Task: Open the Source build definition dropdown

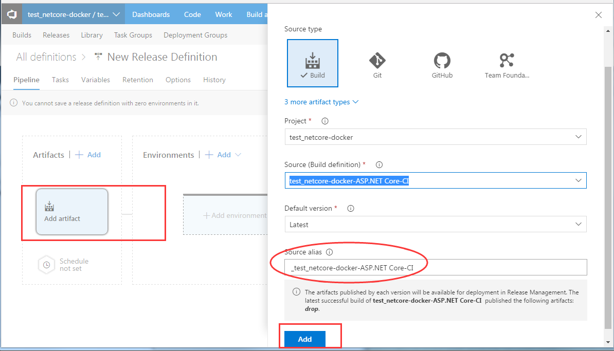Action: pos(436,180)
